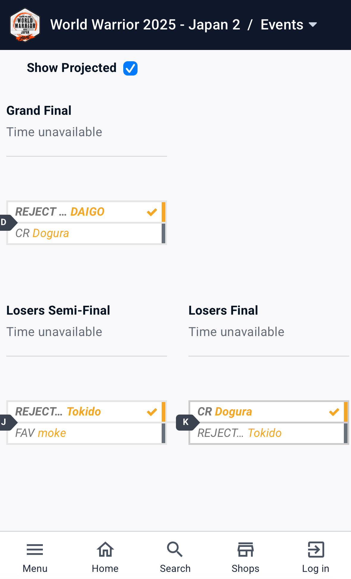Click the match K identifier badge

(186, 422)
